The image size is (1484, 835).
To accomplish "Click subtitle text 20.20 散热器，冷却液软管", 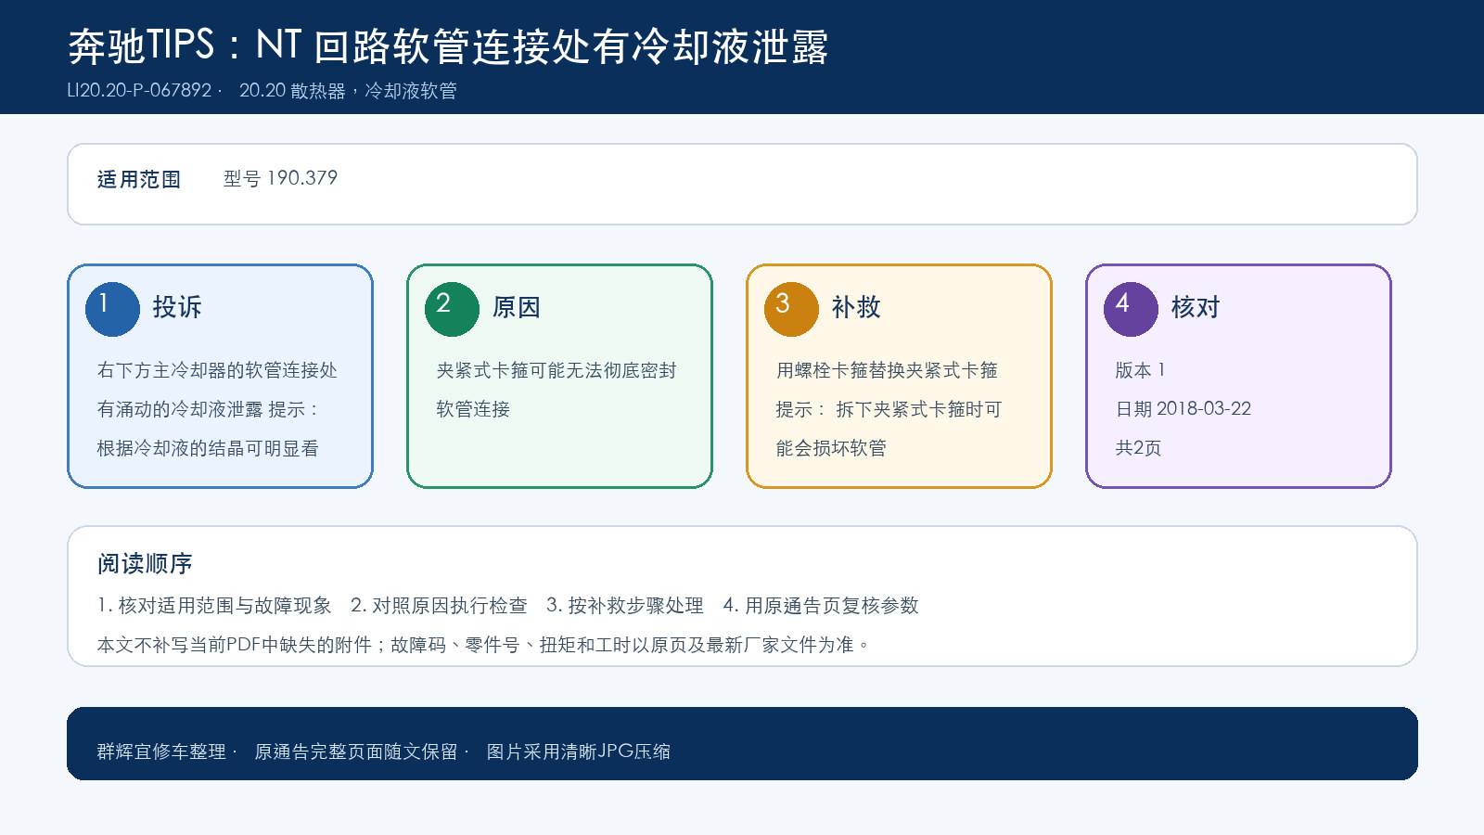I will [x=348, y=90].
